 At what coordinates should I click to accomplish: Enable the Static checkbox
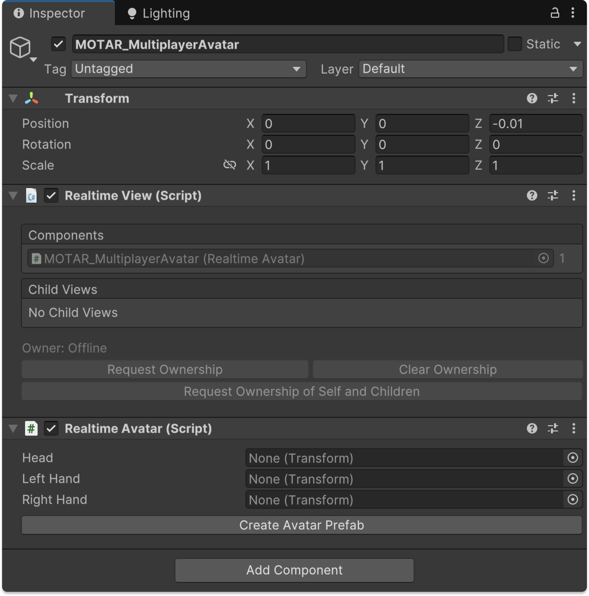tap(514, 44)
